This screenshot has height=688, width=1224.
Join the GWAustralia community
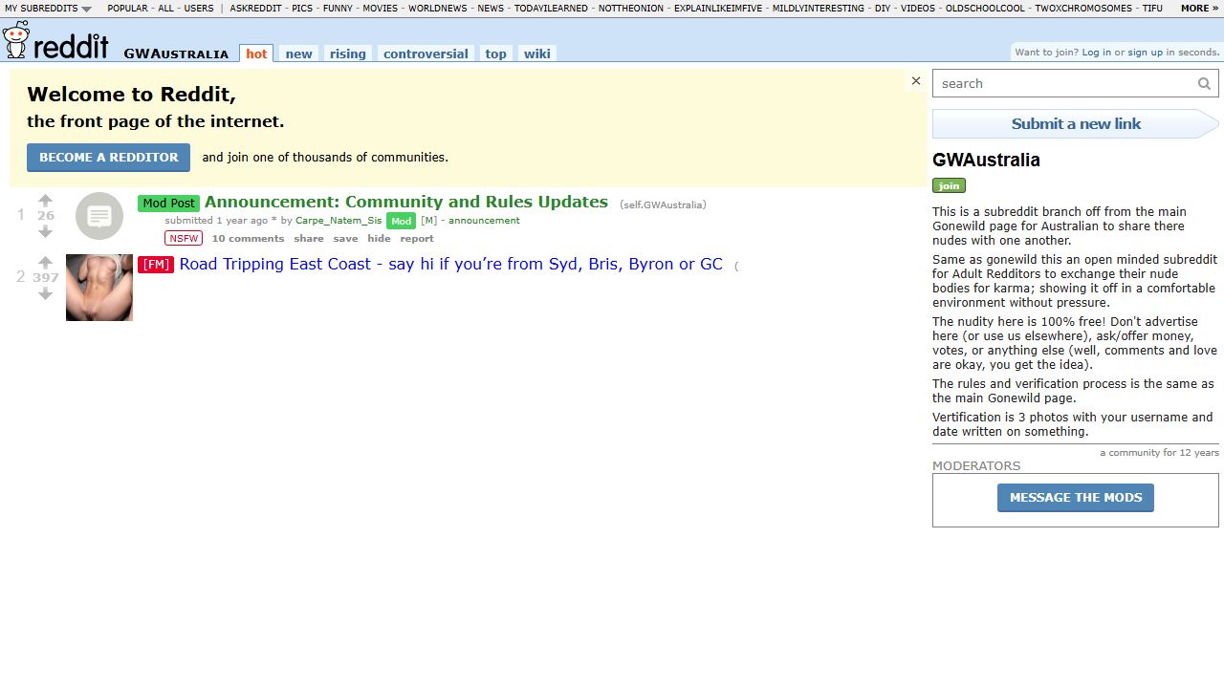tap(948, 185)
